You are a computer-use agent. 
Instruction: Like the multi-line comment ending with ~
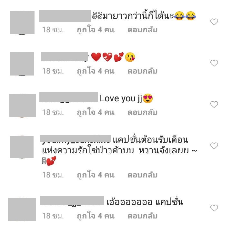pos(214,146)
